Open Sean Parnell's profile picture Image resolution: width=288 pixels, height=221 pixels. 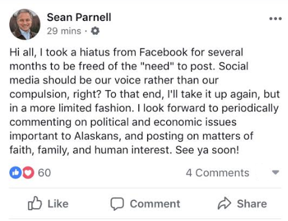pyautogui.click(x=25, y=24)
